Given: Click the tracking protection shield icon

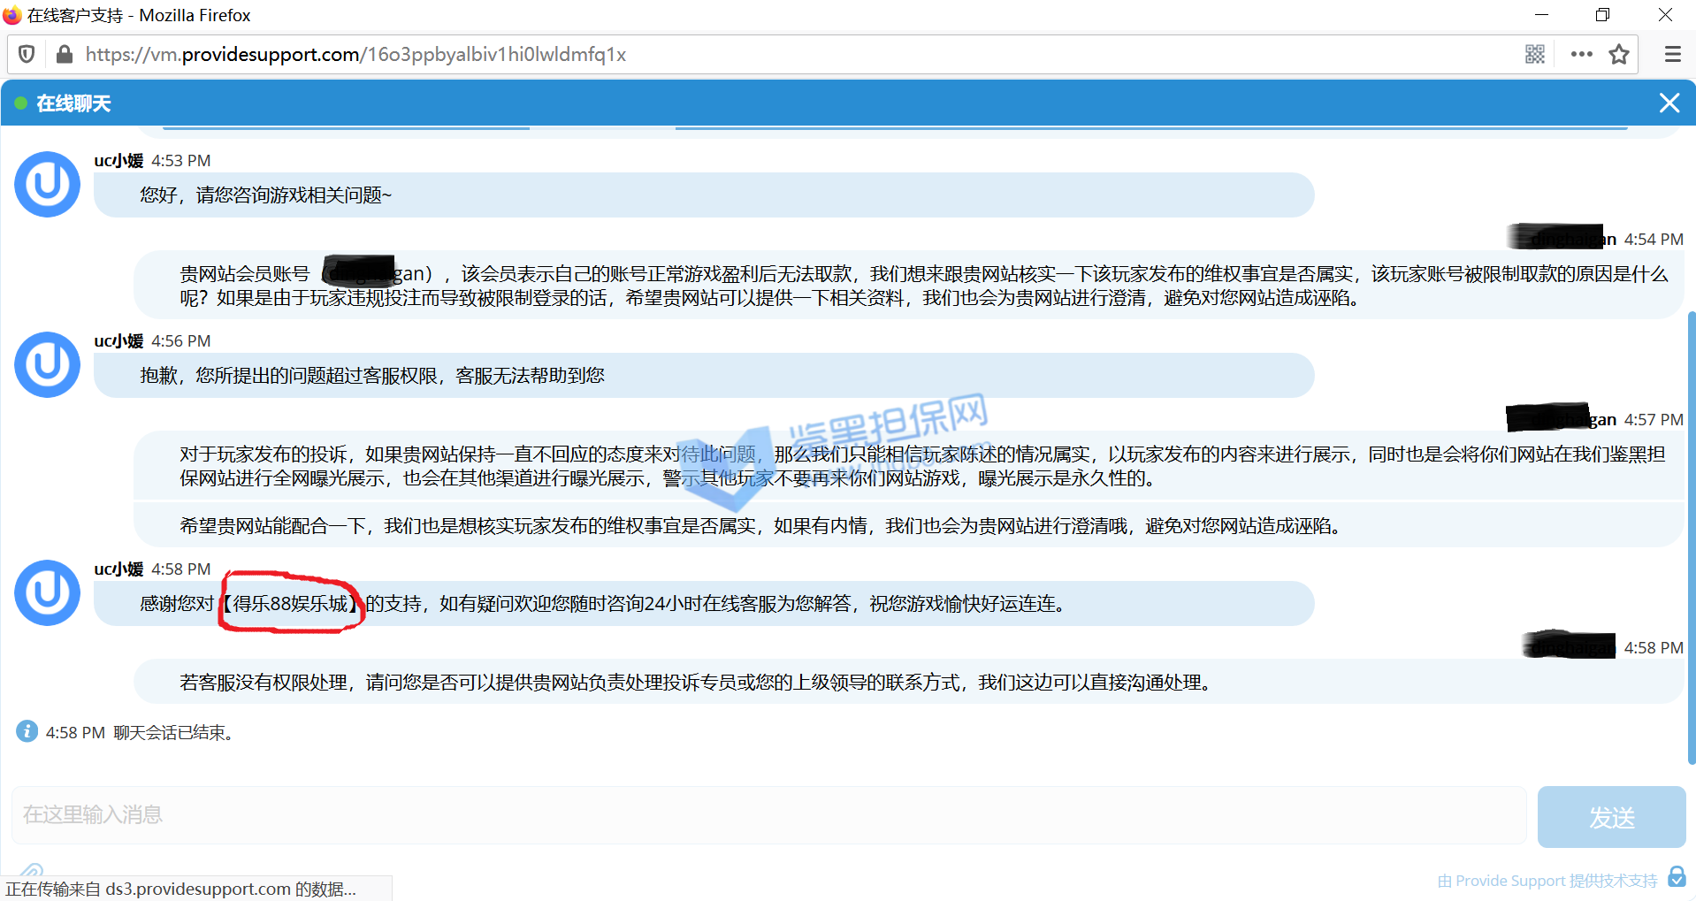Looking at the screenshot, I should coord(27,55).
